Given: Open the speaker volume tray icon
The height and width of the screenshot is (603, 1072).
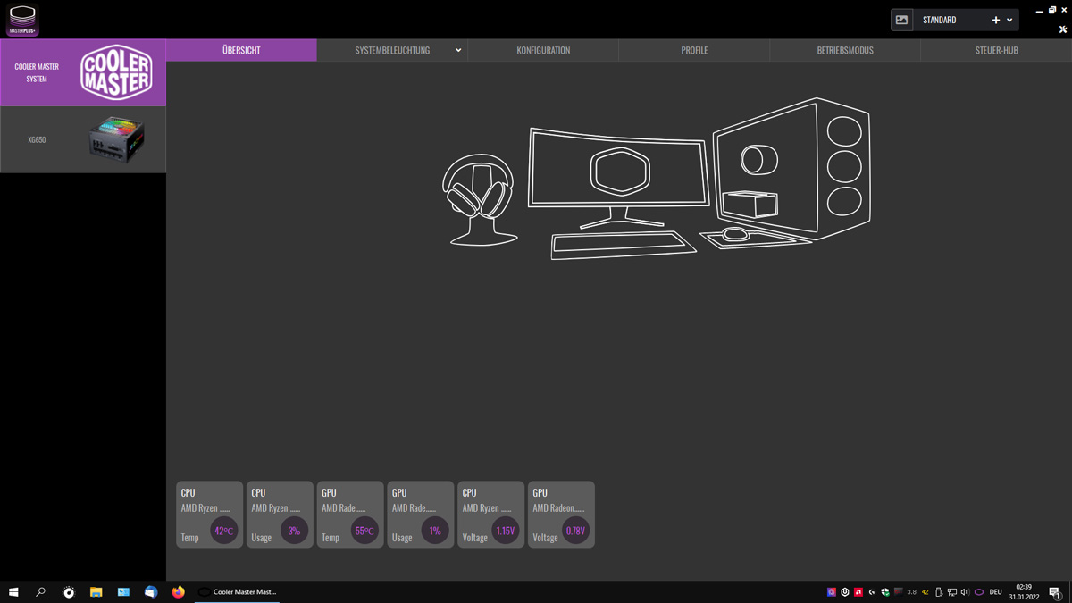Looking at the screenshot, I should tap(965, 592).
